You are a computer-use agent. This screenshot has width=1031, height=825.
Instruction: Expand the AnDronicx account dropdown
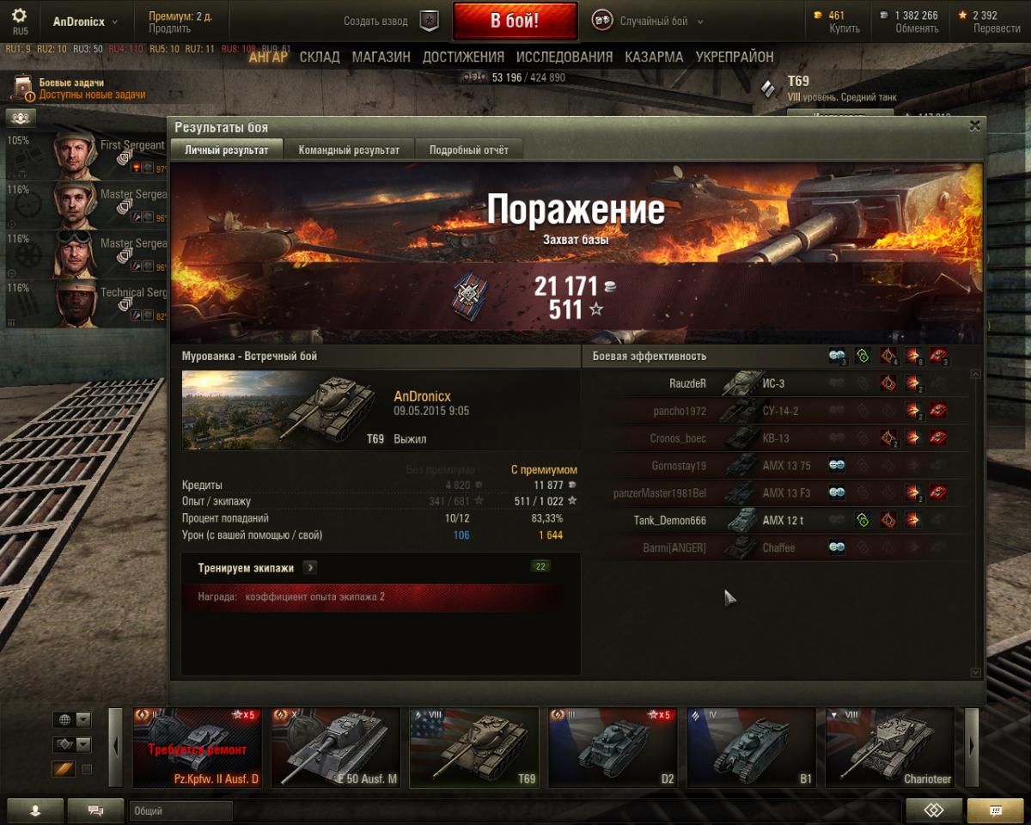pyautogui.click(x=85, y=21)
